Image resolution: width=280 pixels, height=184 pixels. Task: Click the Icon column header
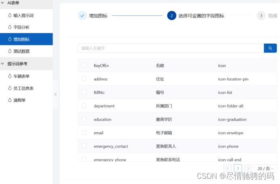point(222,66)
